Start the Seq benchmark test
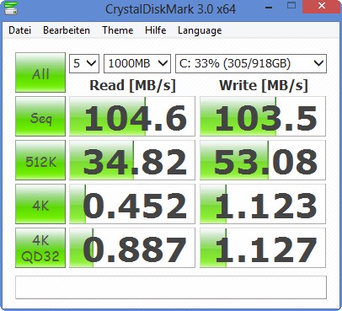 40,116
